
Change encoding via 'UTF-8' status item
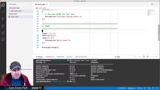point(139,88)
